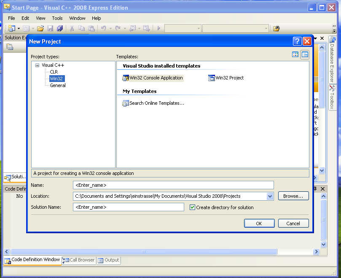341x278 pixels.
Task: Click the Navigate Backward toolbar icon
Action: 132,28
